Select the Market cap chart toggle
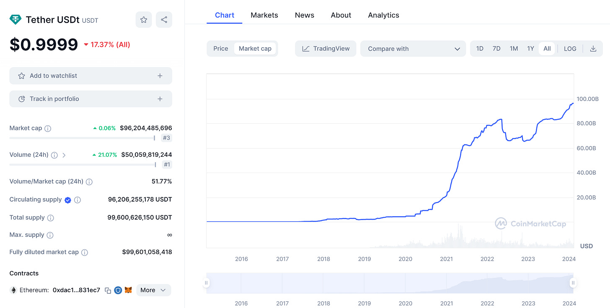 [255, 49]
